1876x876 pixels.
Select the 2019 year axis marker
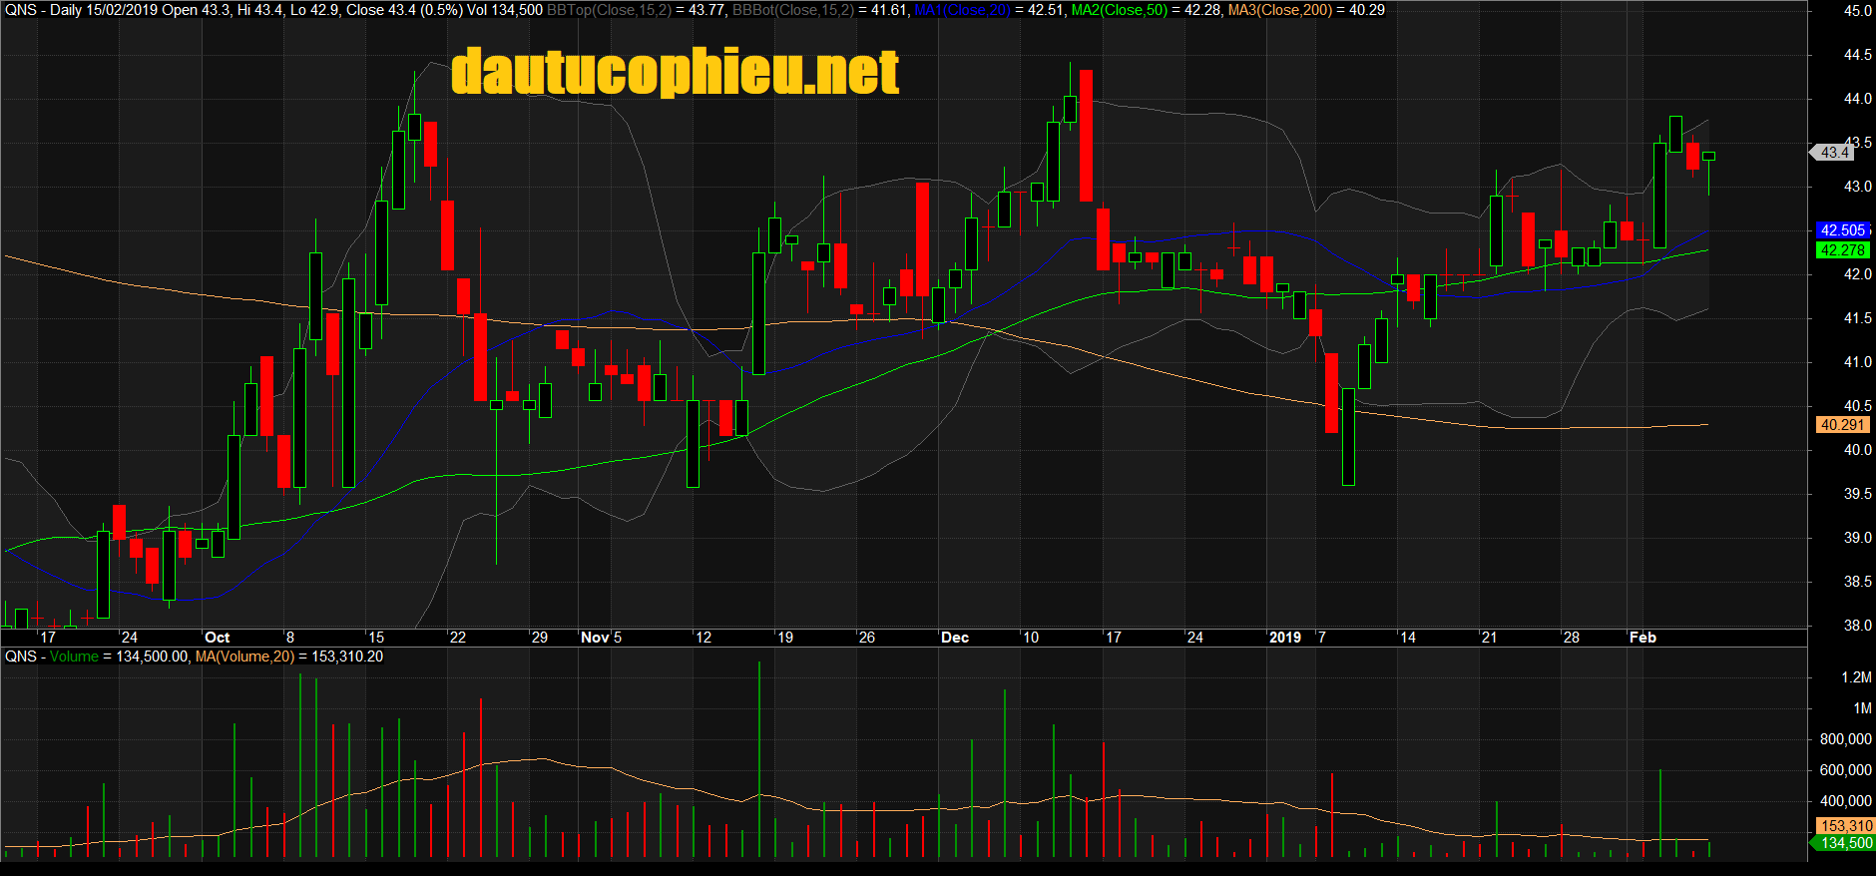[1284, 638]
